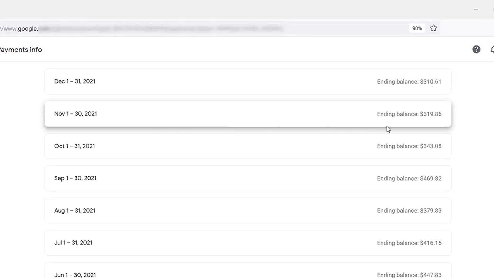Click the Ending balance $469.82 entry
Viewport: 494px width, 278px height.
click(409, 178)
